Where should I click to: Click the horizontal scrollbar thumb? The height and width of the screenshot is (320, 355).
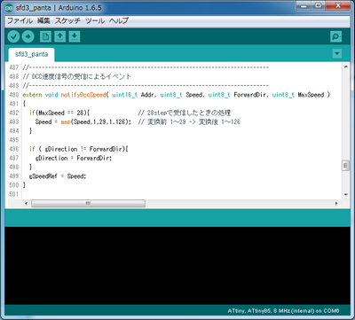point(88,203)
